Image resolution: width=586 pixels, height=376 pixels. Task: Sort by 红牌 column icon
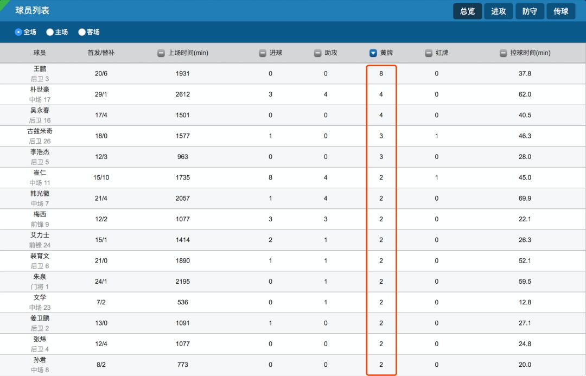429,53
